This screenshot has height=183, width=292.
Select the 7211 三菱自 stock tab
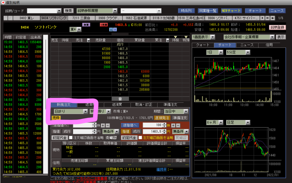click(81, 18)
